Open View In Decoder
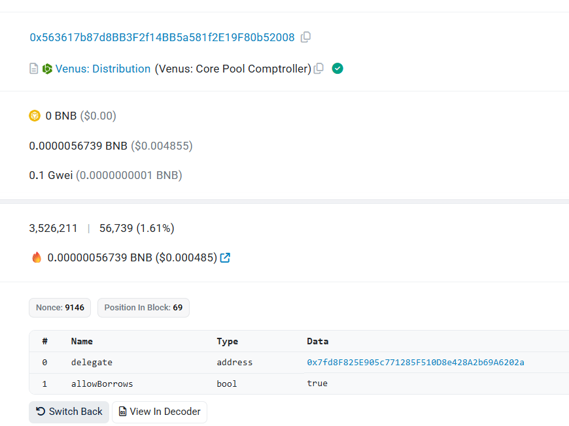The height and width of the screenshot is (426, 569). click(160, 412)
